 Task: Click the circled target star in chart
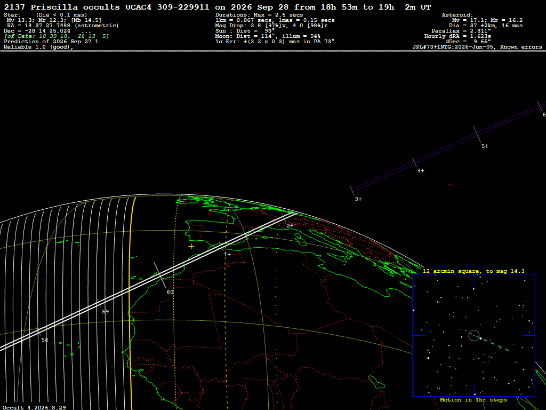pyautogui.click(x=474, y=335)
